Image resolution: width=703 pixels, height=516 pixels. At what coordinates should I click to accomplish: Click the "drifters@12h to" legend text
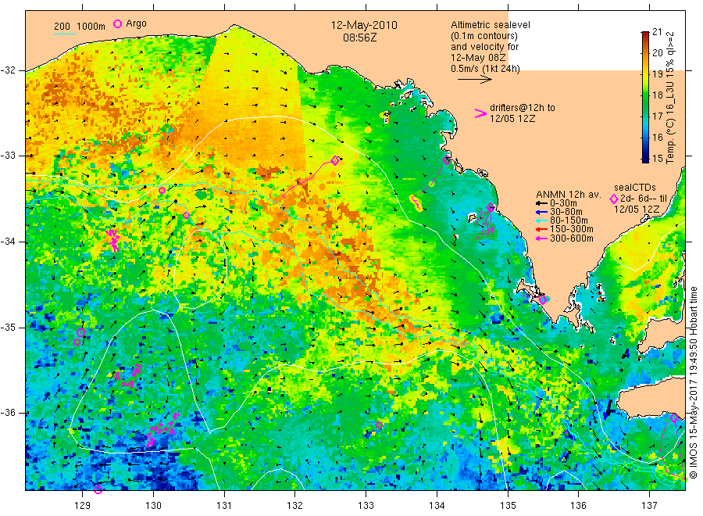tap(523, 108)
